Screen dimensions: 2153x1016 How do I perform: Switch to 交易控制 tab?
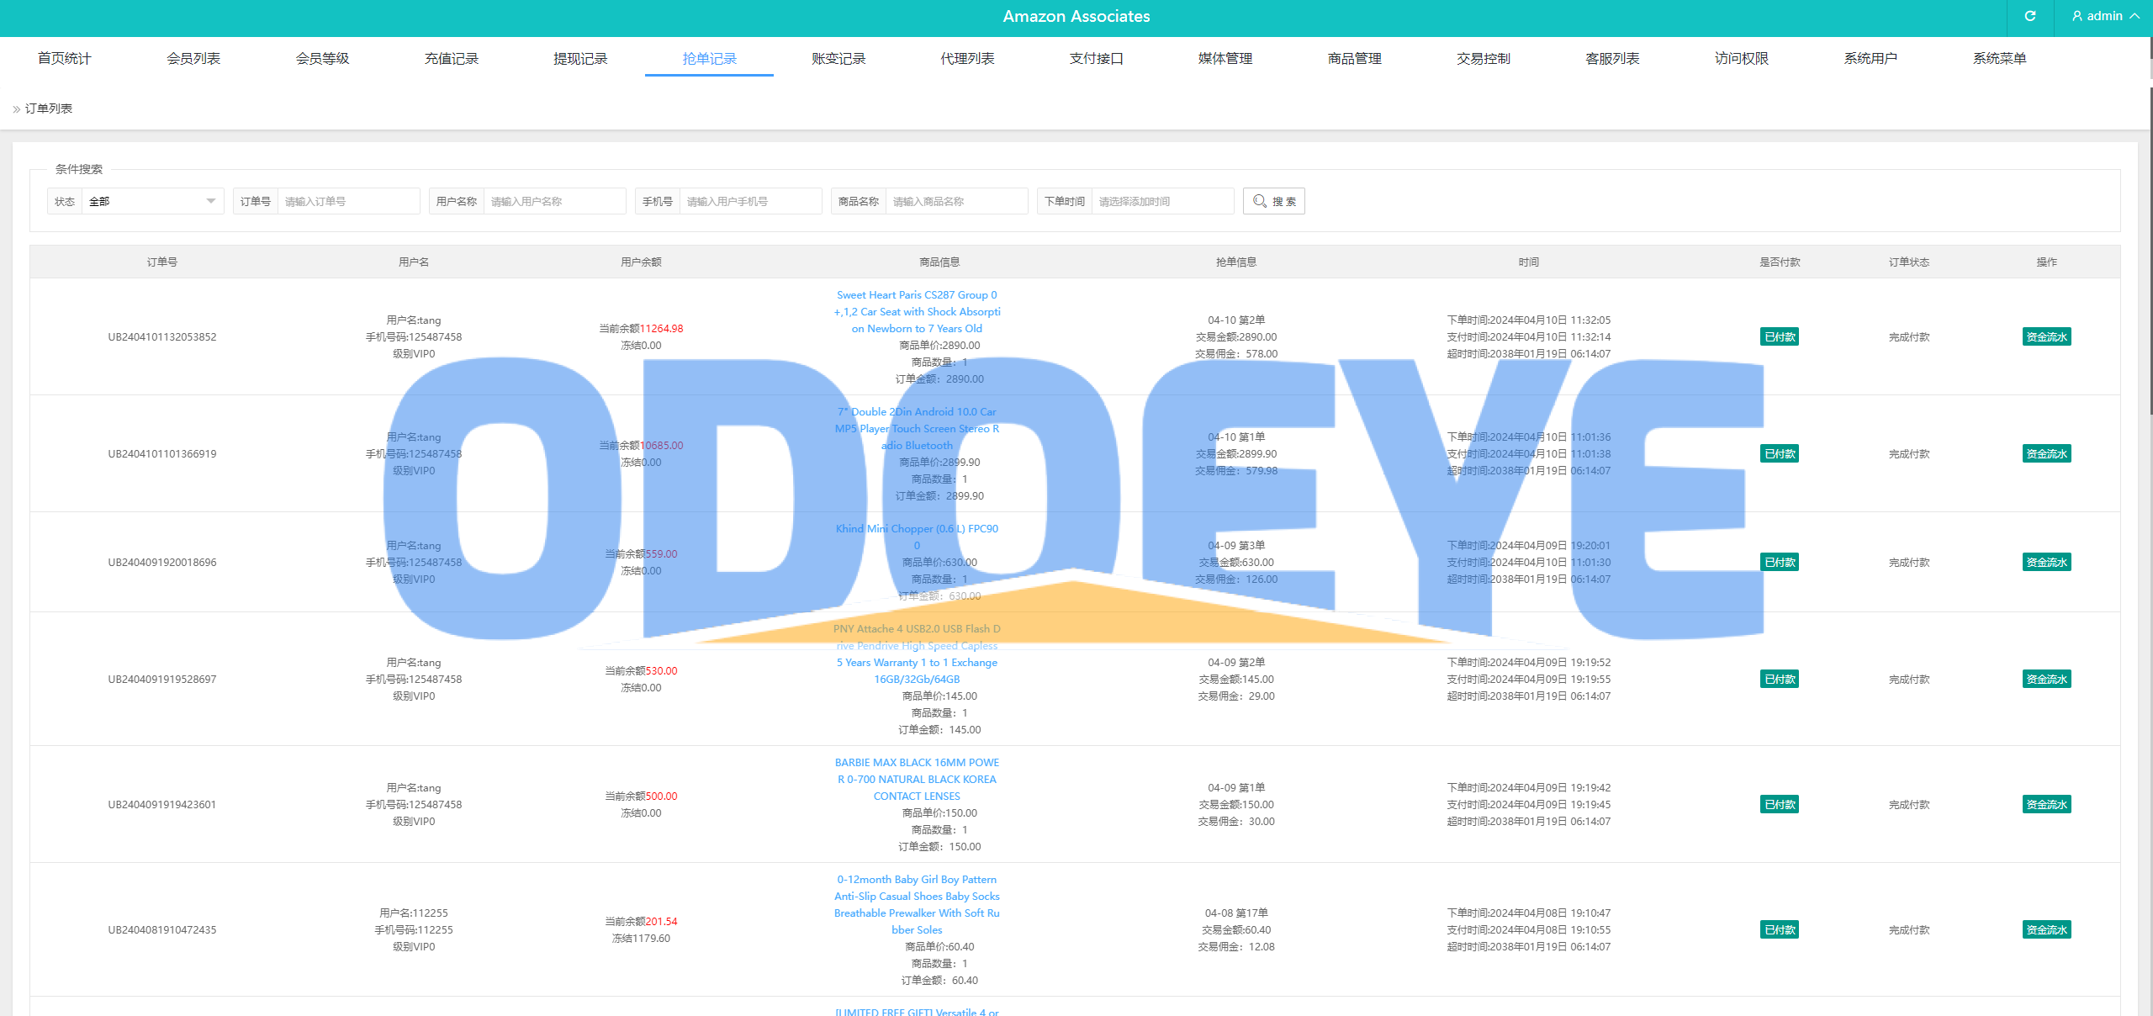[x=1484, y=58]
